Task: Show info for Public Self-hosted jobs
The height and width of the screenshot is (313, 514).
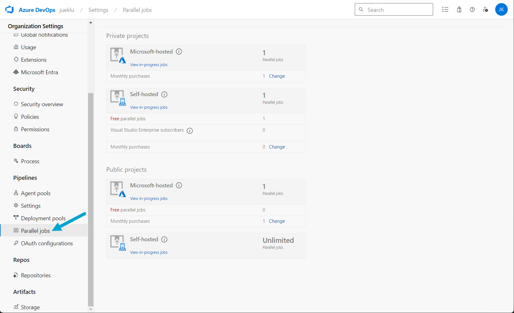Action: point(164,240)
